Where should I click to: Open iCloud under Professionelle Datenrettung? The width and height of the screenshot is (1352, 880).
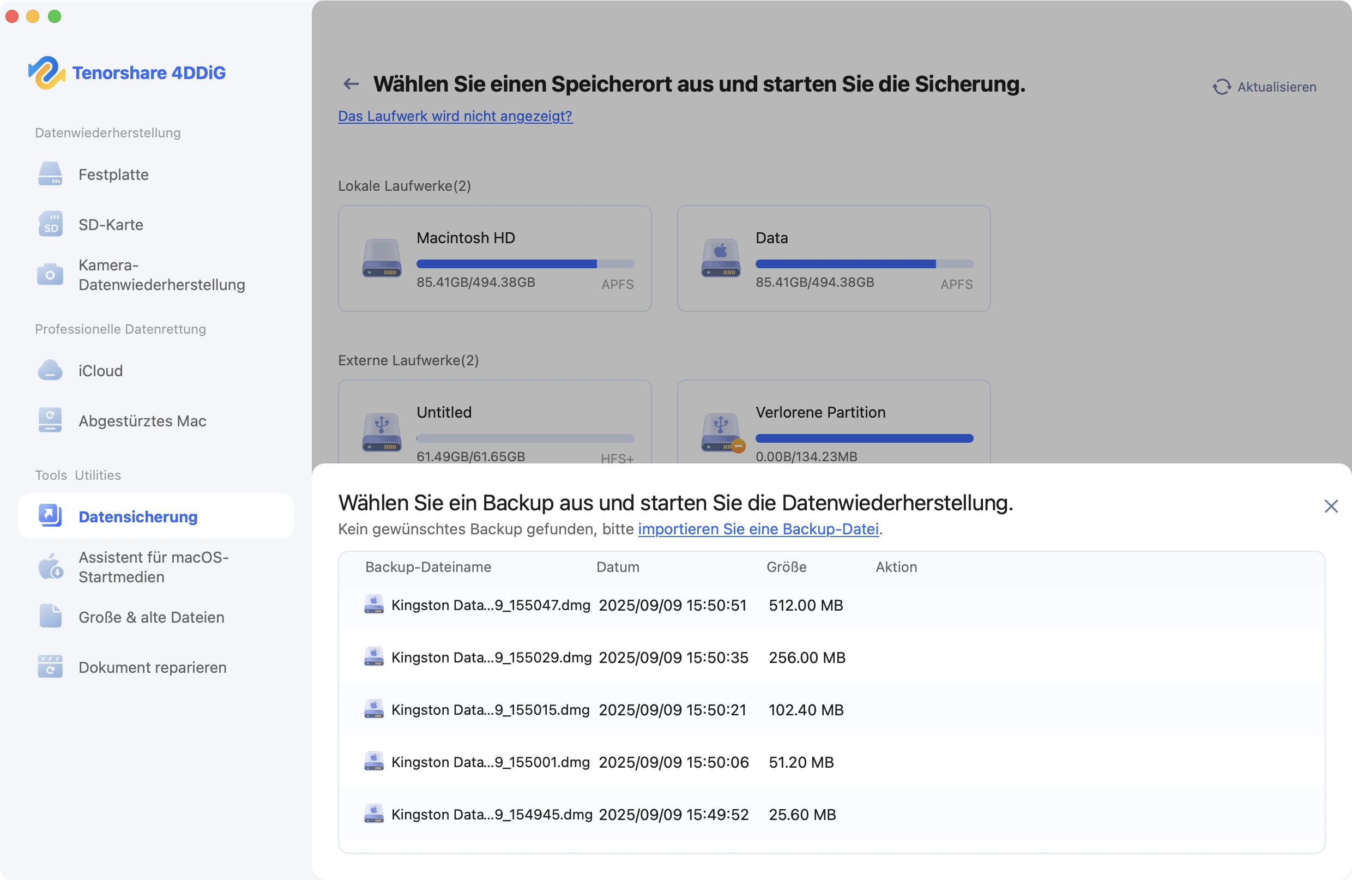click(x=156, y=370)
